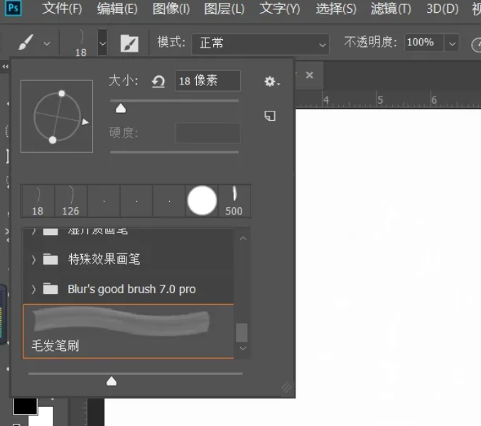Expand the 特殊效果画笔 brush folder
The height and width of the screenshot is (426, 481).
(33, 260)
